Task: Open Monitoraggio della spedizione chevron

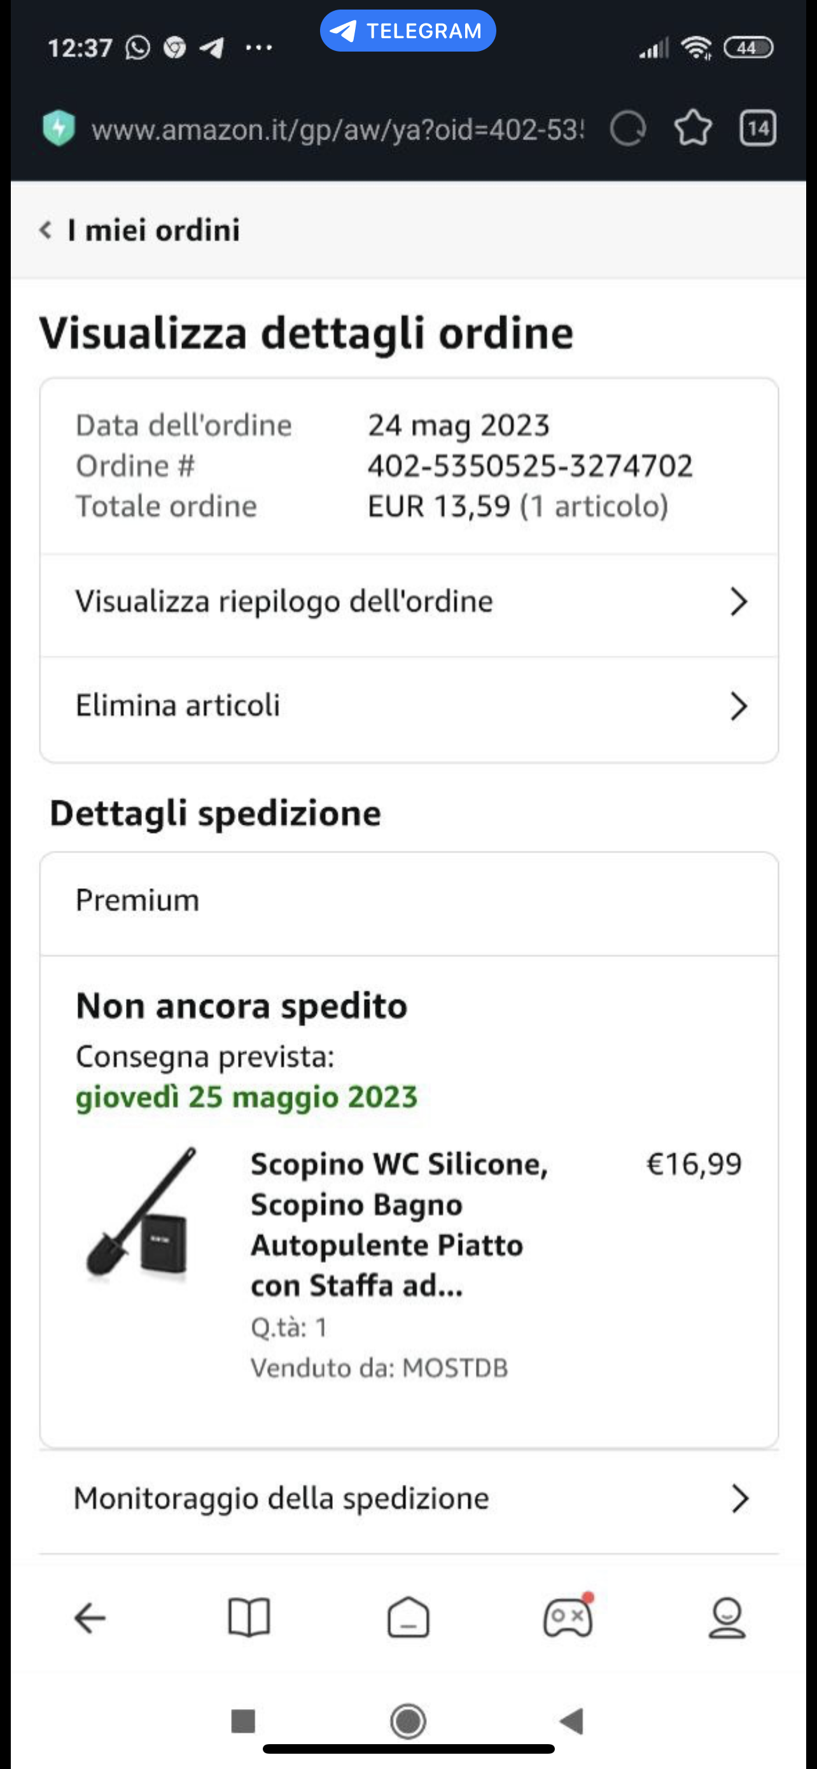Action: click(739, 1498)
